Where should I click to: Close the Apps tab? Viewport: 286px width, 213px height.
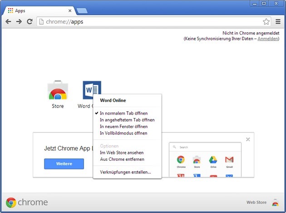tap(70, 11)
